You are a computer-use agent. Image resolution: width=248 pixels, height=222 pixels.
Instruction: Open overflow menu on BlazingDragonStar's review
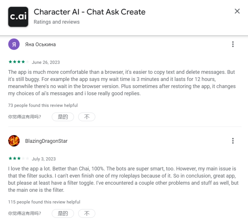pyautogui.click(x=233, y=141)
